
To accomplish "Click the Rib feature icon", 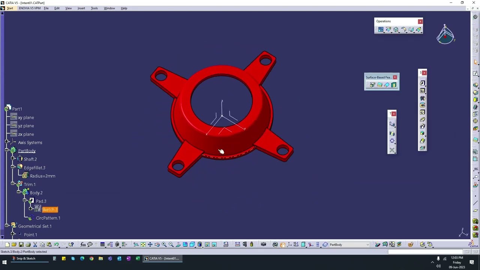I will [422, 119].
